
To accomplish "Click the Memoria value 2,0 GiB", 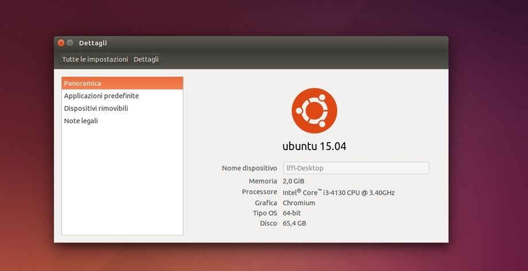I will [294, 181].
